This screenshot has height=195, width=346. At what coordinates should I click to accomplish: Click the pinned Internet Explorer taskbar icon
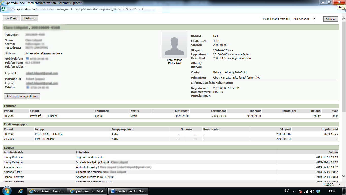click(21, 191)
